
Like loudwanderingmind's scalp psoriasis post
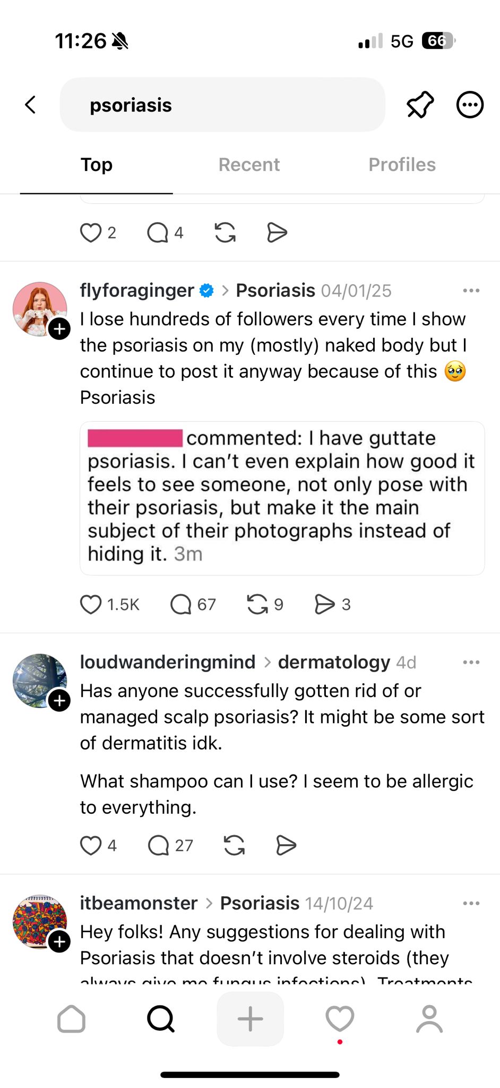click(91, 845)
